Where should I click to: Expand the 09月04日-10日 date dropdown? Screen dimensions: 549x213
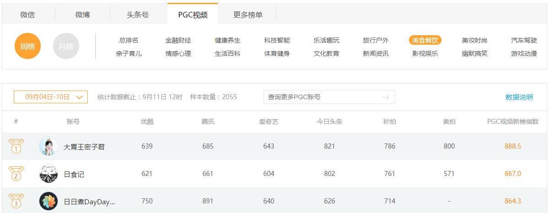pyautogui.click(x=50, y=97)
